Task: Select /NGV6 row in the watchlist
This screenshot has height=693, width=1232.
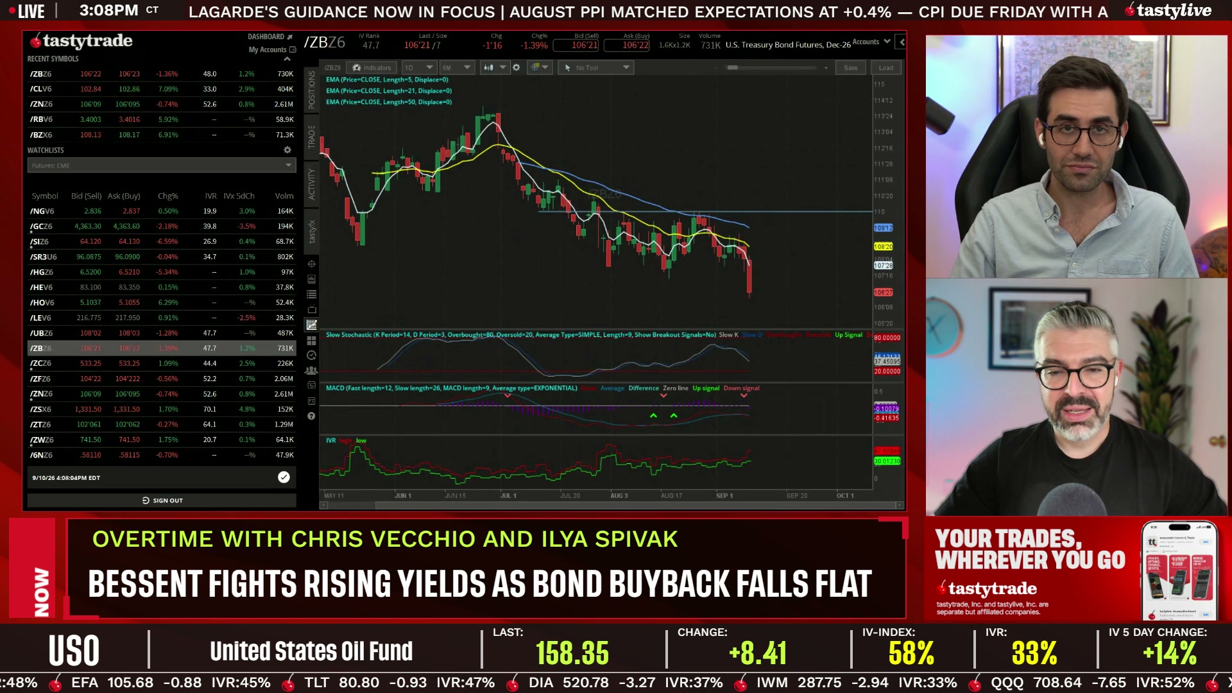Action: [162, 211]
